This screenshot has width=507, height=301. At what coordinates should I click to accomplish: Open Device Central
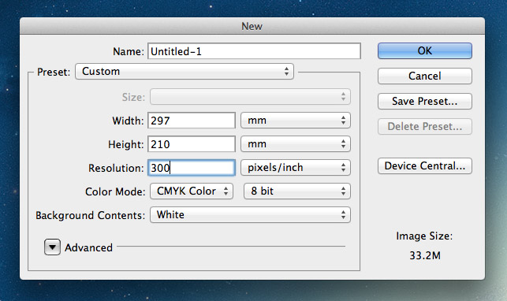(424, 166)
